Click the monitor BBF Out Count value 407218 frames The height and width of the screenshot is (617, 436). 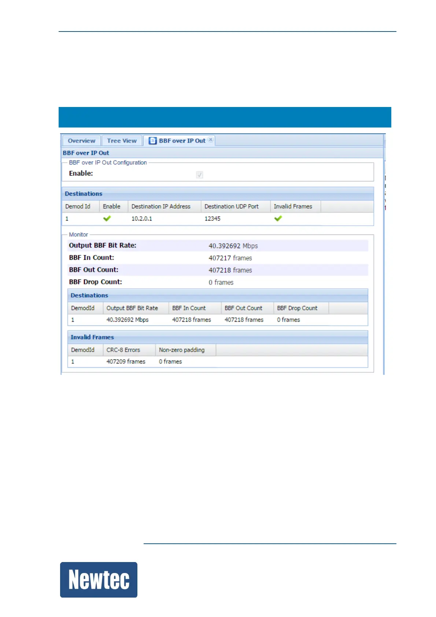pyautogui.click(x=230, y=270)
